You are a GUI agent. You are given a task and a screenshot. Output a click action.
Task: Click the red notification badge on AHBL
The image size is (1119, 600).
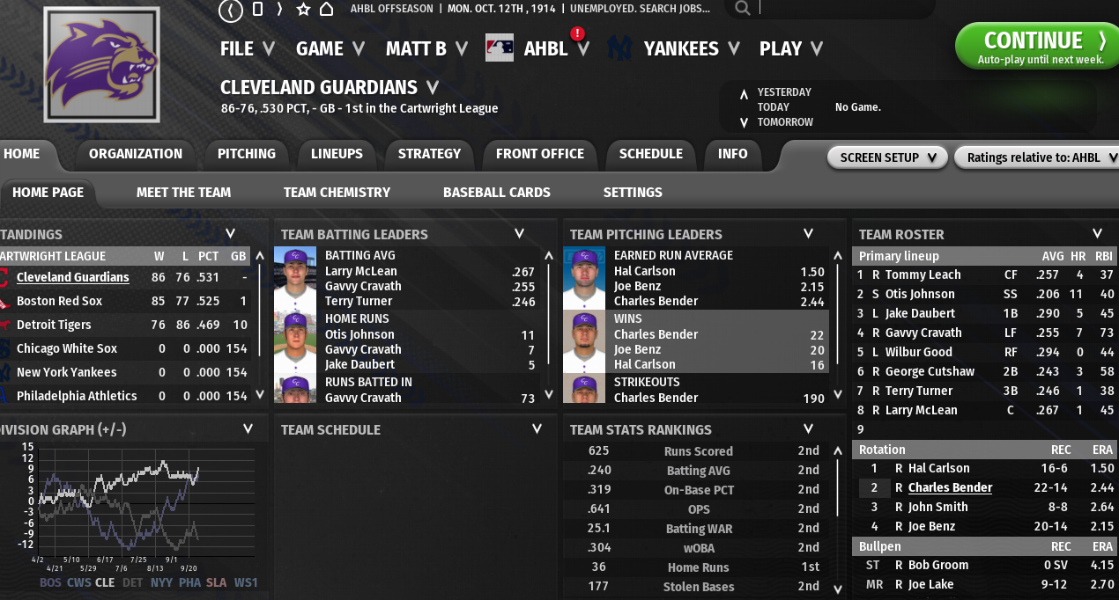pos(578,33)
